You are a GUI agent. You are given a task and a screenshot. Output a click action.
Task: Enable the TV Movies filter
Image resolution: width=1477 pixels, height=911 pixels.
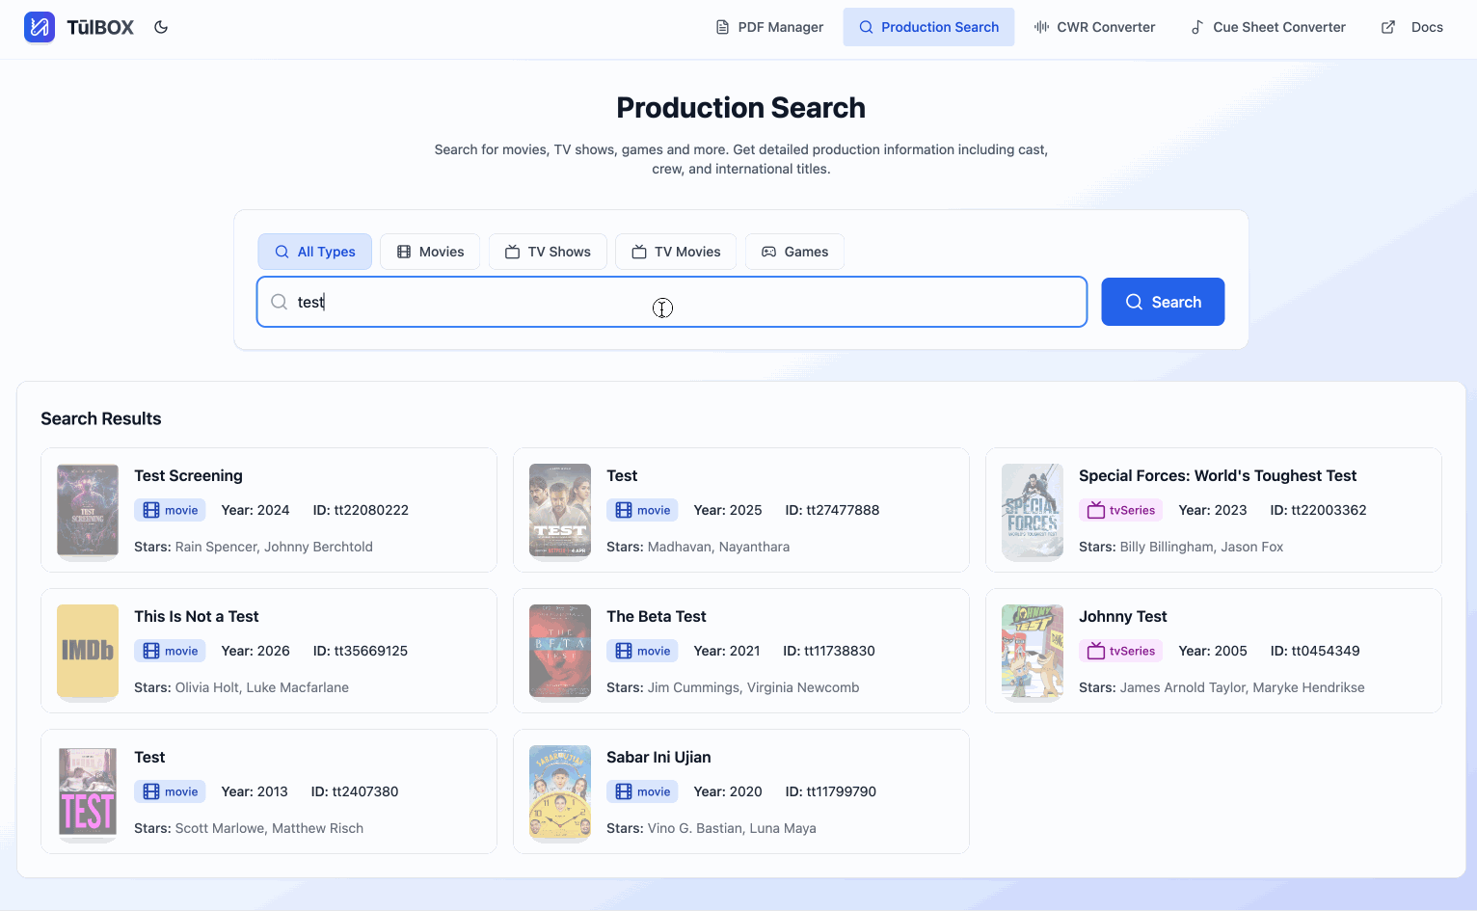pyautogui.click(x=675, y=252)
